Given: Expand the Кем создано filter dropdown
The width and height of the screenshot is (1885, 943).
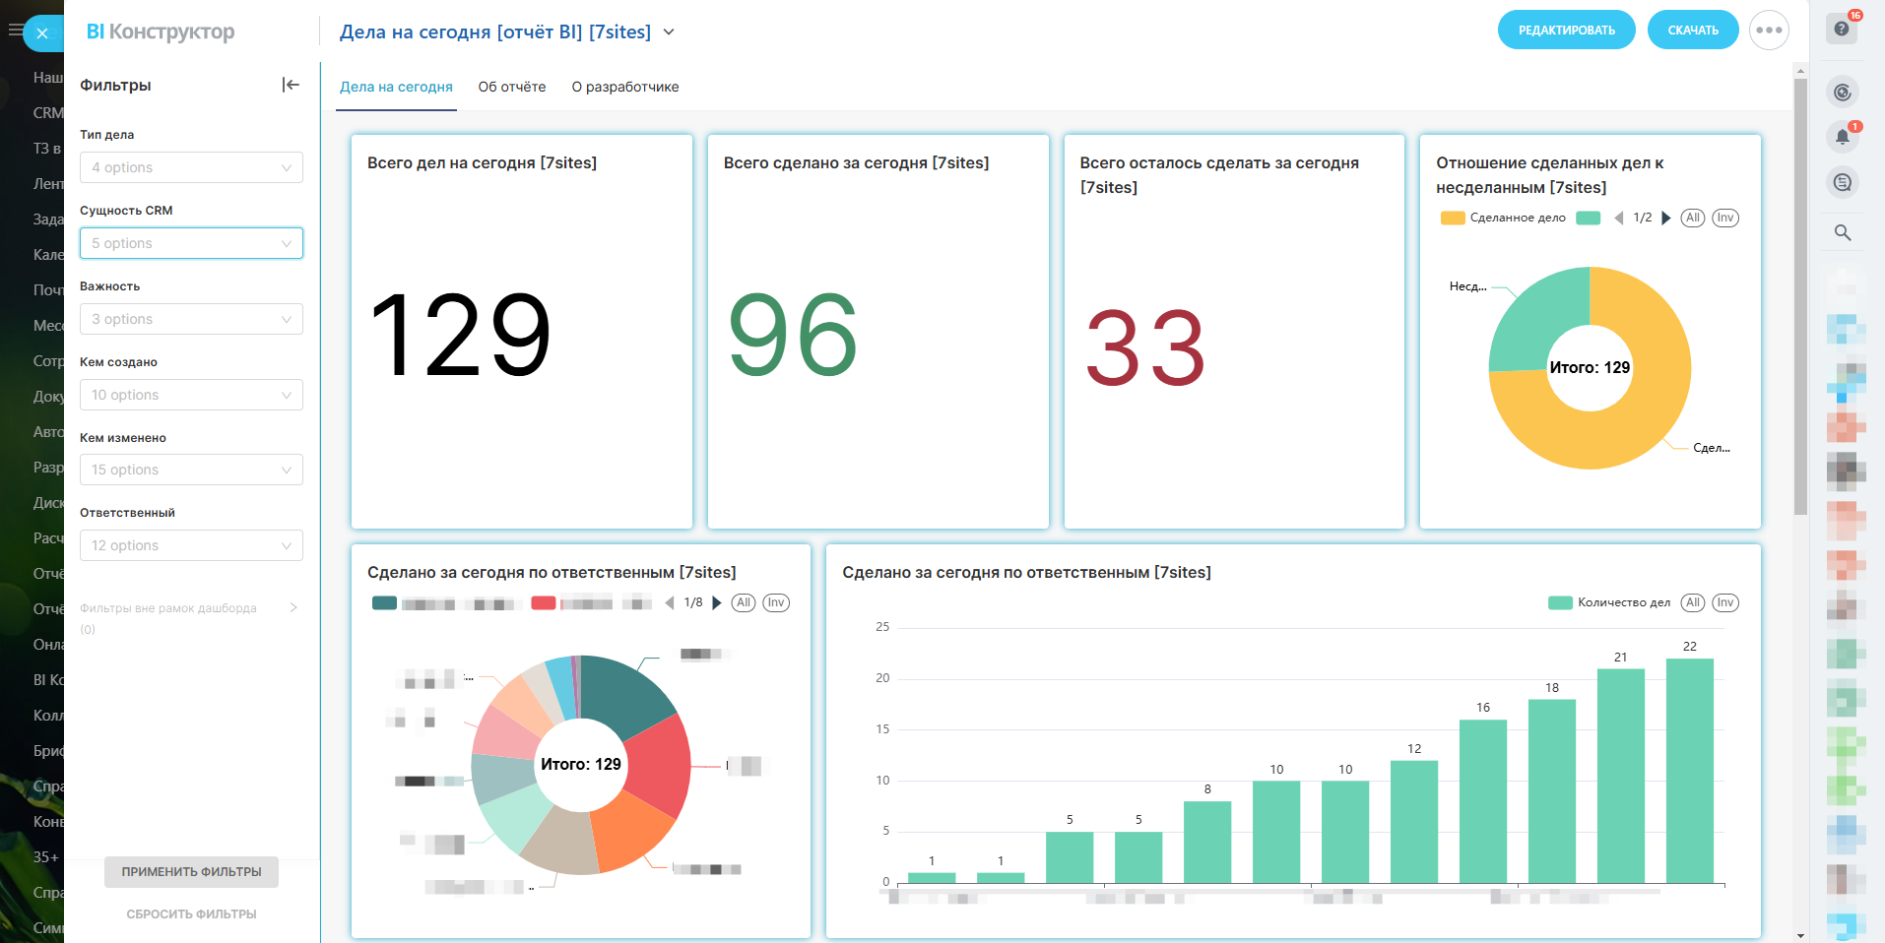Looking at the screenshot, I should [x=191, y=395].
